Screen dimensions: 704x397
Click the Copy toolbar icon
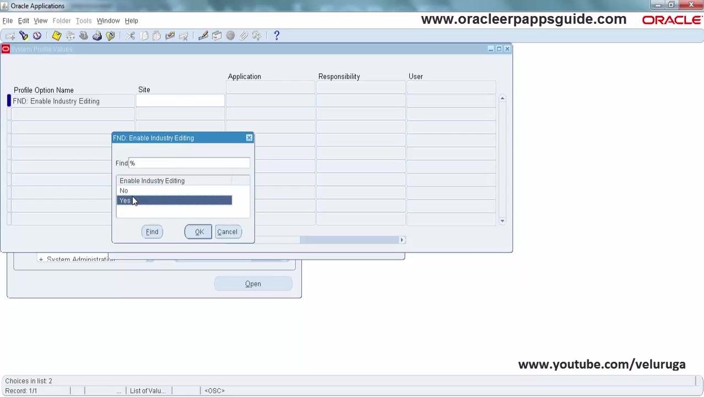pyautogui.click(x=144, y=36)
